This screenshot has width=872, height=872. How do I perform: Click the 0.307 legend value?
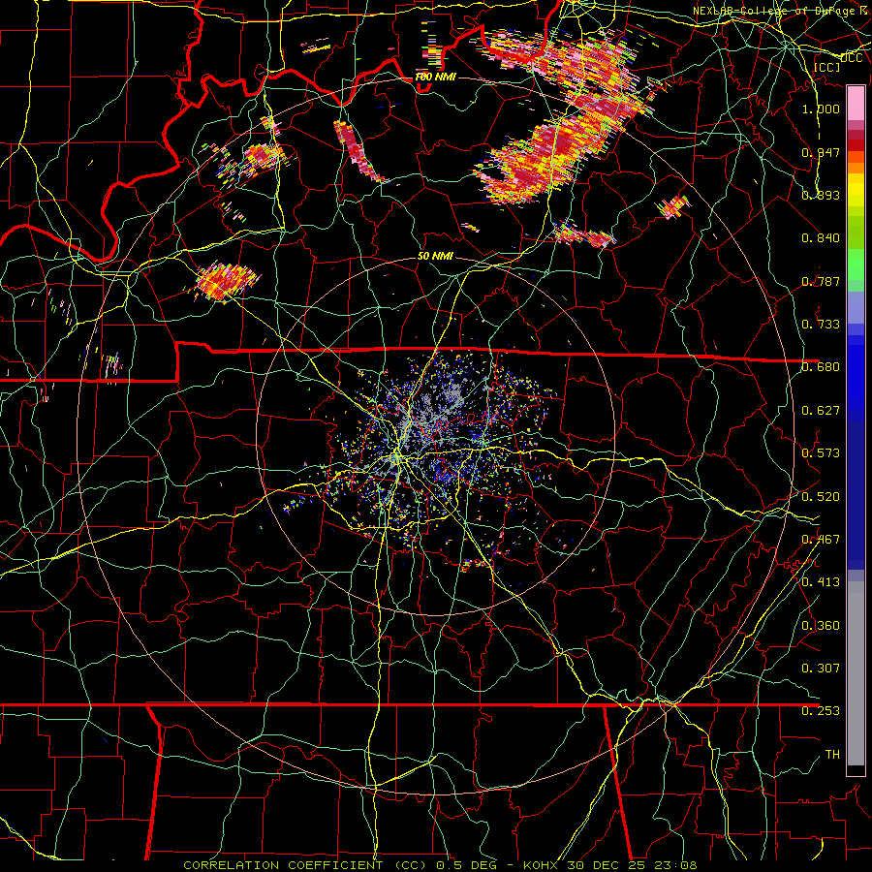(821, 668)
